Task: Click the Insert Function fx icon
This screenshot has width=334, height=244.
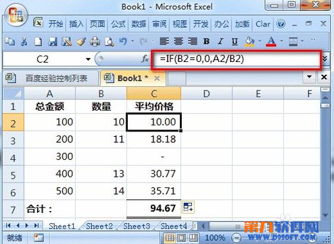Action: point(145,59)
